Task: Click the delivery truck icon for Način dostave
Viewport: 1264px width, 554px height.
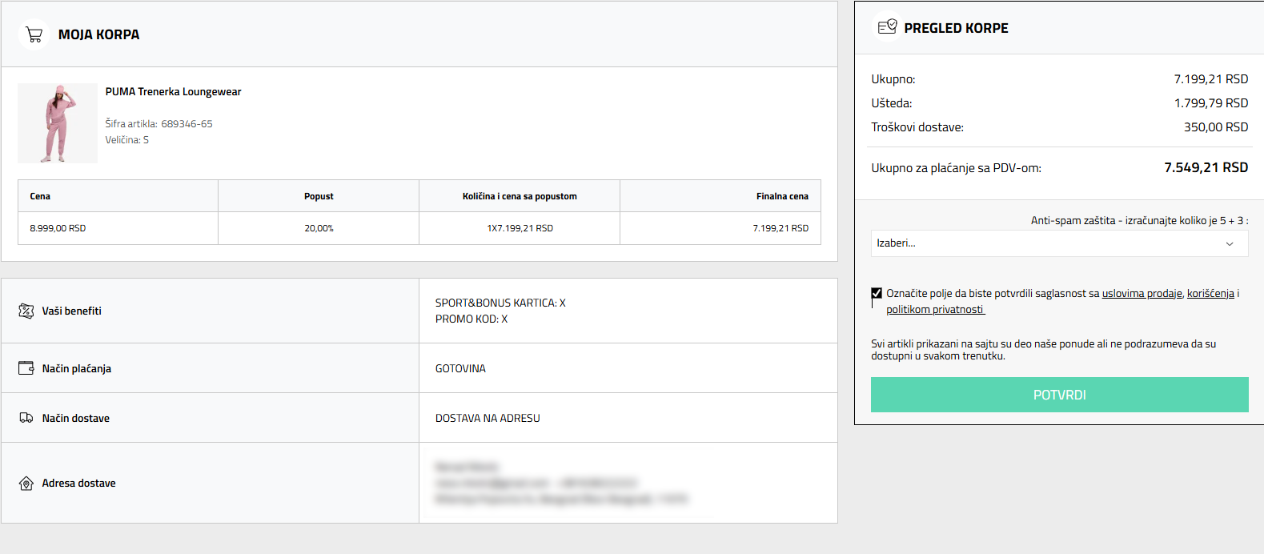Action: pyautogui.click(x=26, y=418)
